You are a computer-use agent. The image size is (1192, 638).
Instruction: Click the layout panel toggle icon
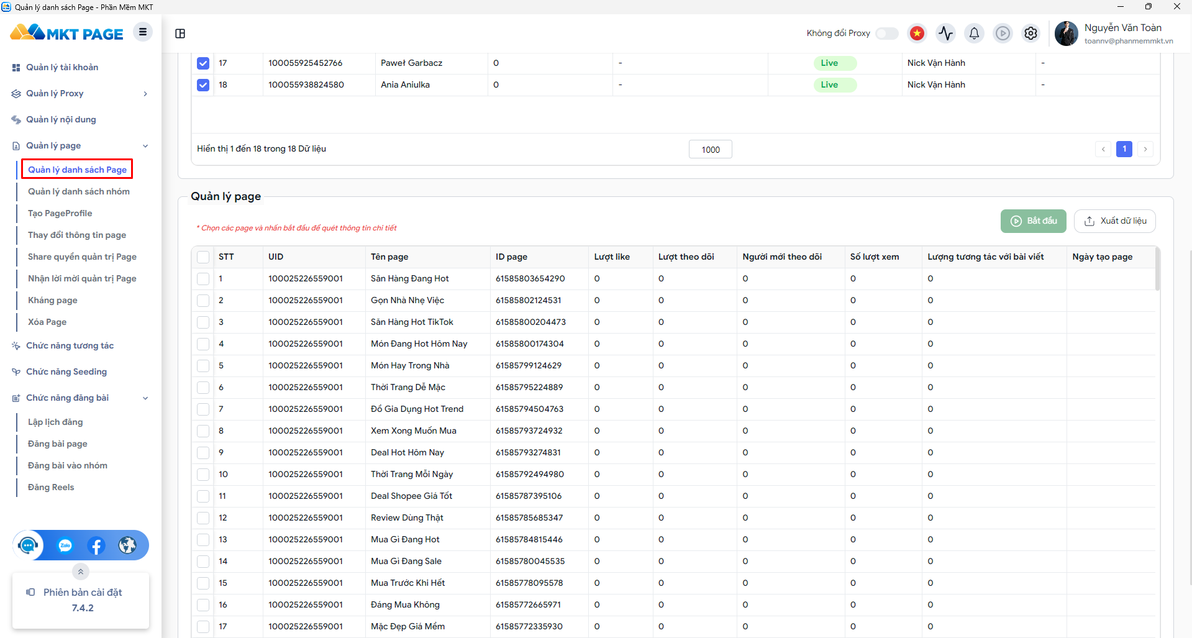click(x=180, y=34)
